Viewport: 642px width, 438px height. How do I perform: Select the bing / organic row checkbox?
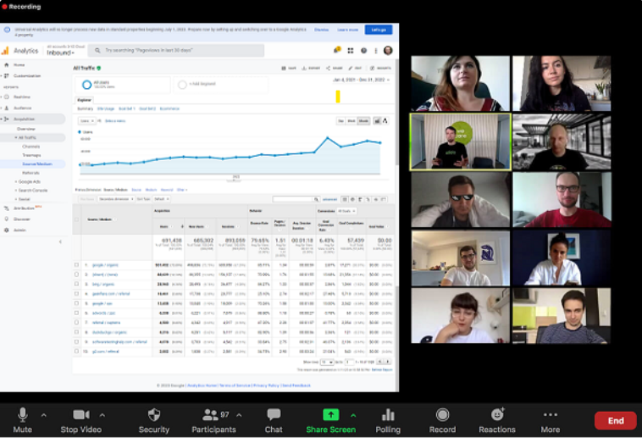pyautogui.click(x=76, y=285)
